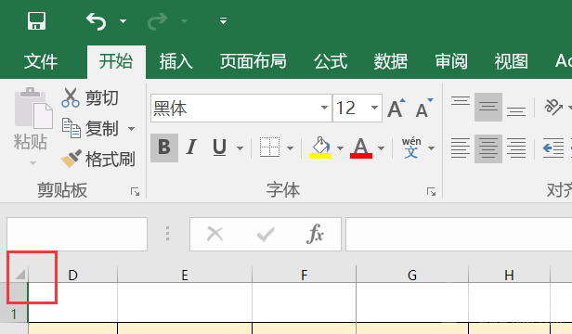The height and width of the screenshot is (334, 572).
Task: Toggle Italic formatting
Action: click(191, 148)
